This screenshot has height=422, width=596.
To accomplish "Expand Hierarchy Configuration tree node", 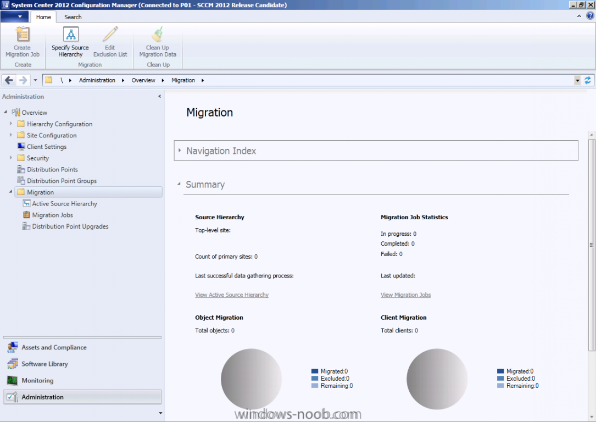I will pos(10,124).
